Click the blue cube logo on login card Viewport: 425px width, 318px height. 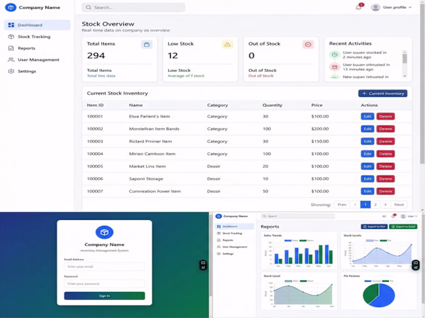pyautogui.click(x=104, y=232)
